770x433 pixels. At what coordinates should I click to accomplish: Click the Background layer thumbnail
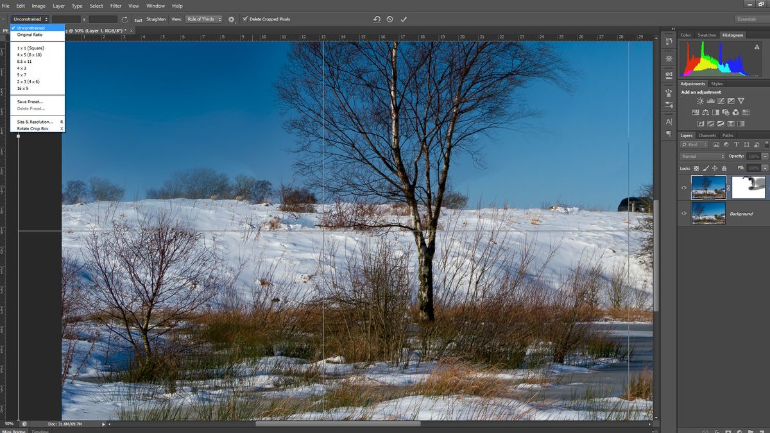[x=708, y=213]
